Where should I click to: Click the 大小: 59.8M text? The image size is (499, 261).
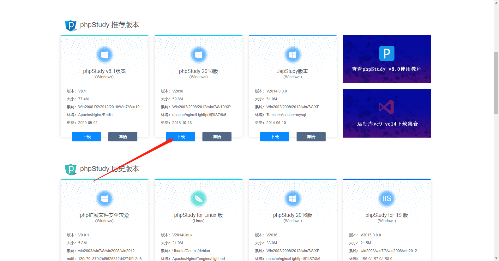tap(172, 99)
